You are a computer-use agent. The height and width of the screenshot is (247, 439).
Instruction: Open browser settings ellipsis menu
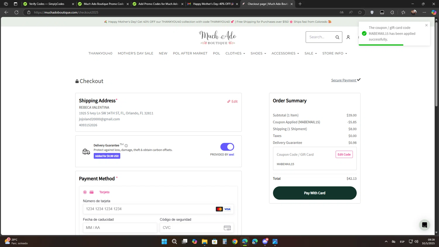click(x=424, y=12)
